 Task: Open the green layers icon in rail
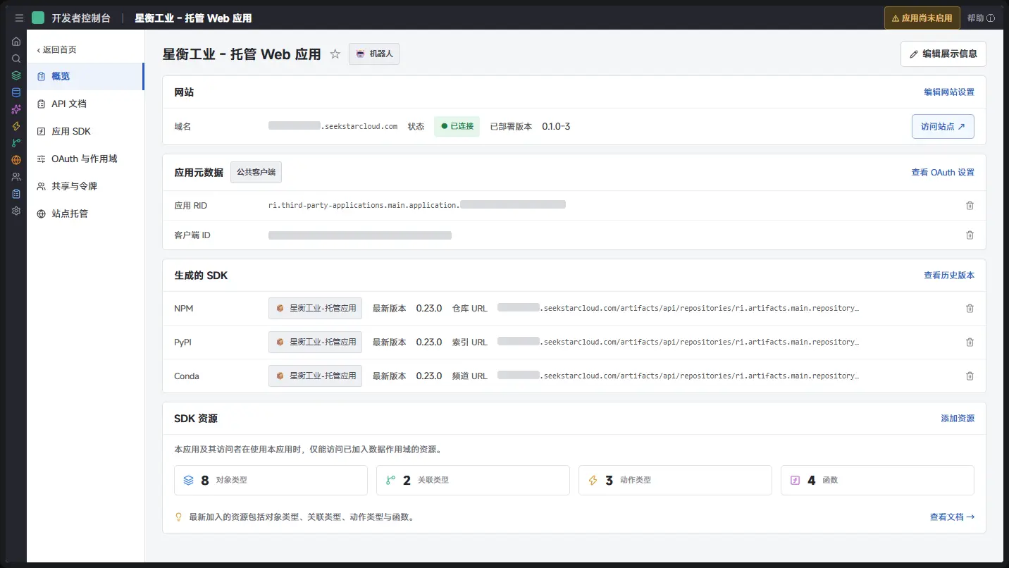[16, 75]
